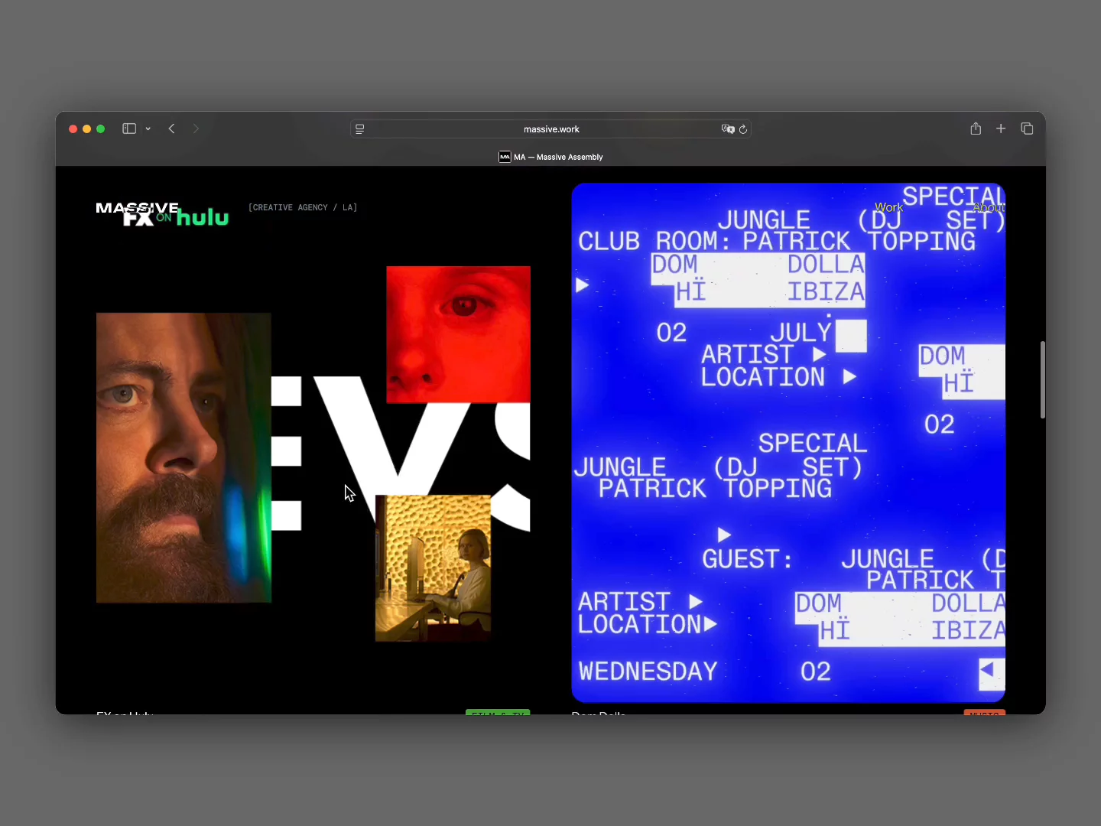Image resolution: width=1101 pixels, height=826 pixels.
Task: Click the yellow minimize window button
Action: pyautogui.click(x=86, y=128)
